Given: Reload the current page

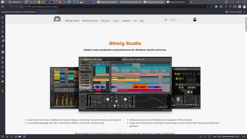Looking at the screenshot, I should coord(21,7).
